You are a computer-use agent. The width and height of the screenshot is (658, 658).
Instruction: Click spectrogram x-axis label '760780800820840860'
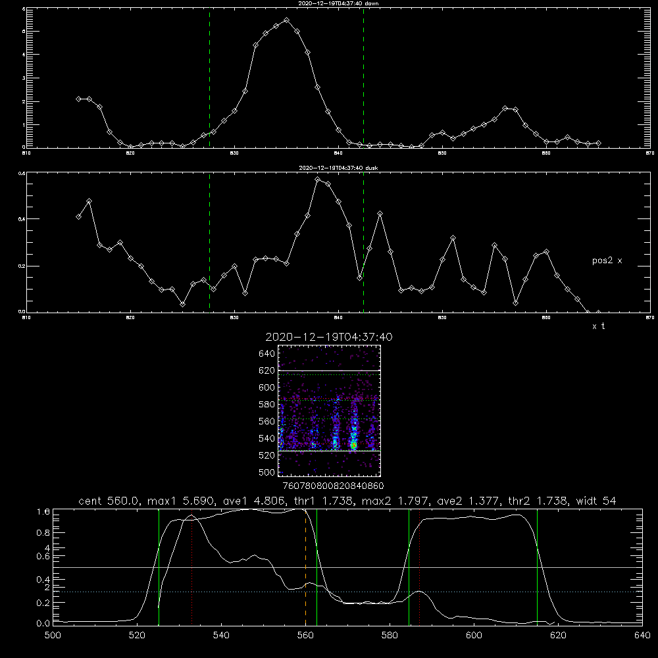pyautogui.click(x=333, y=486)
